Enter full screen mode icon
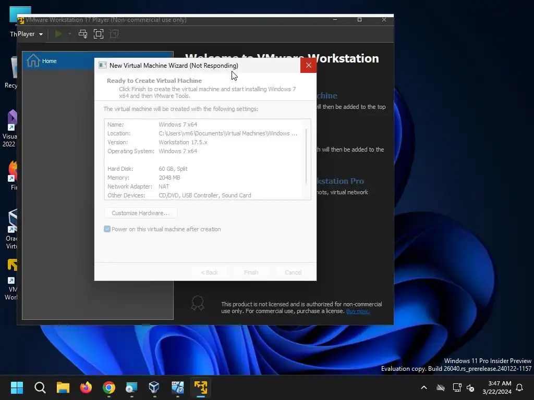 [x=99, y=34]
